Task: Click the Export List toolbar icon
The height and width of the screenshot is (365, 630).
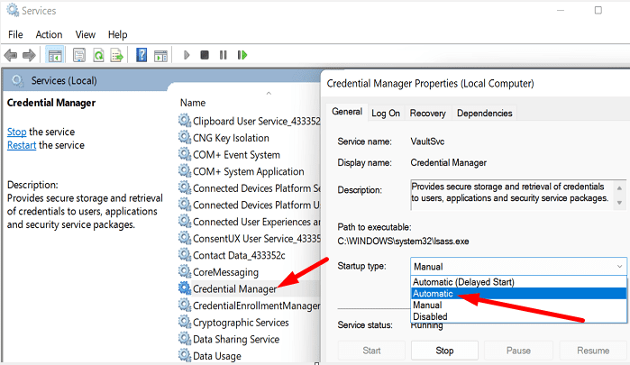Action: coord(117,55)
